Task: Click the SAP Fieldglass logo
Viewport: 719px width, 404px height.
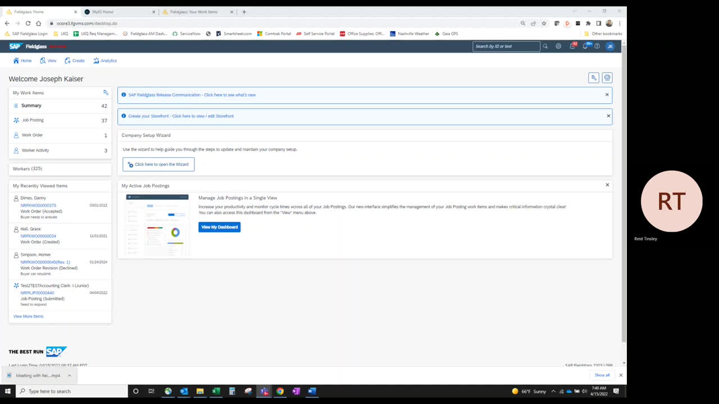Action: point(29,47)
